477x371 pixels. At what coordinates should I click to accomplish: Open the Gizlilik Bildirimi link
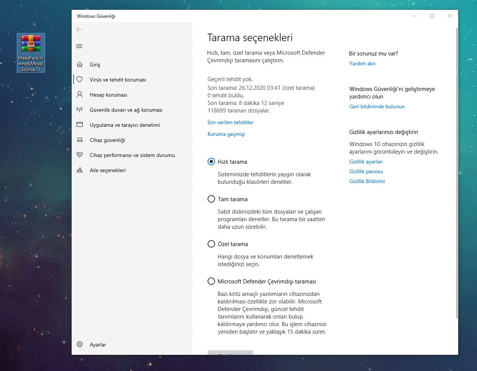(x=367, y=181)
